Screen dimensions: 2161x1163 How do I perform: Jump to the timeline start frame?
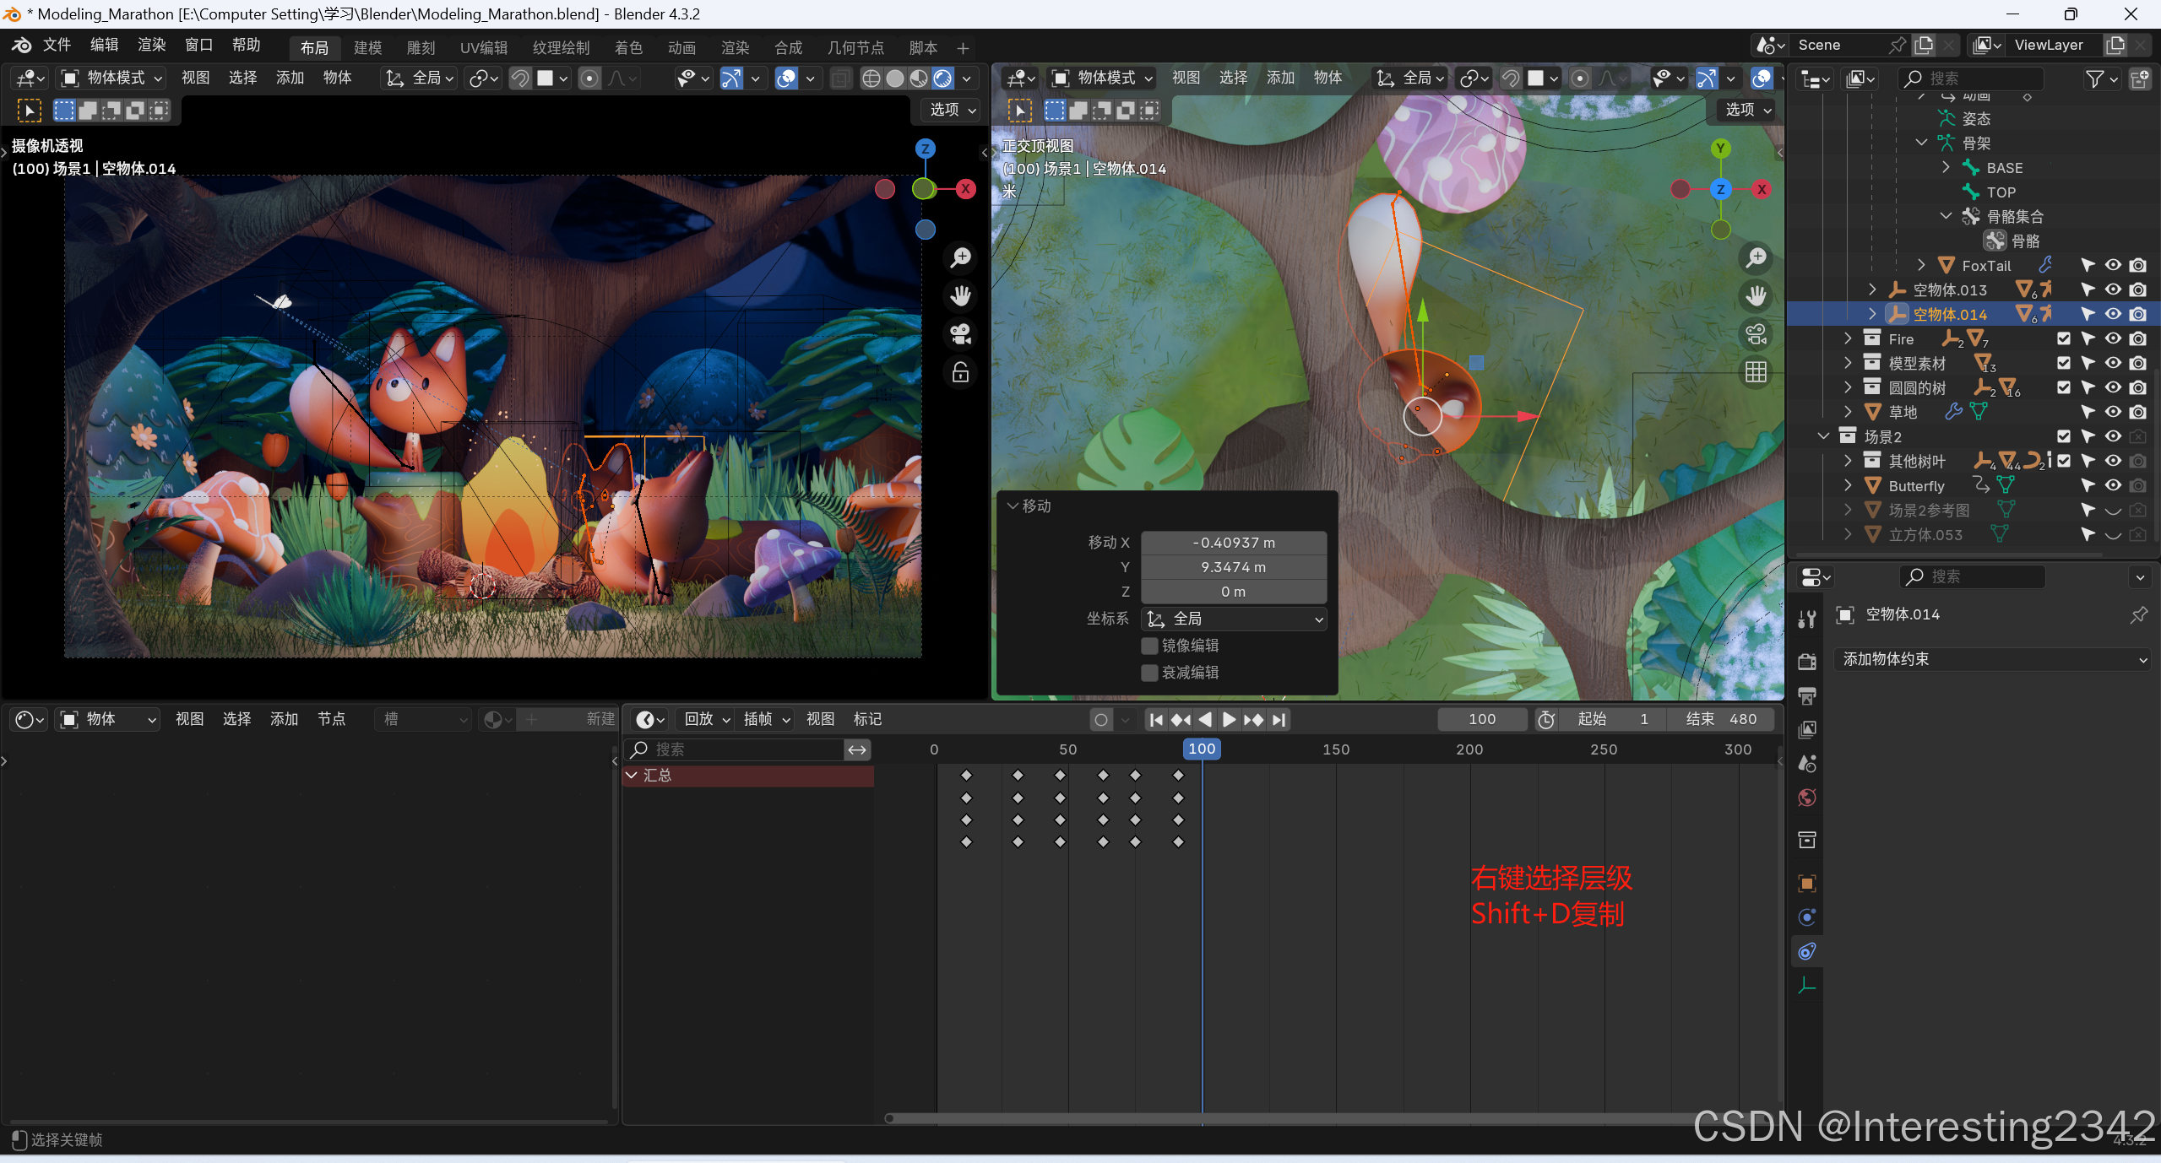pyautogui.click(x=1156, y=719)
